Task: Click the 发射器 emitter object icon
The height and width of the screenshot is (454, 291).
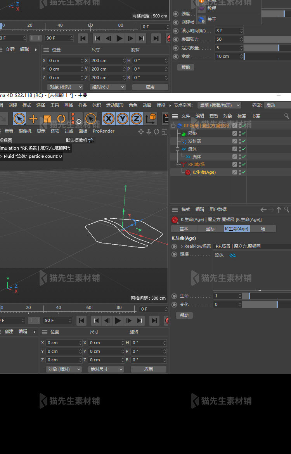Action: point(184,141)
